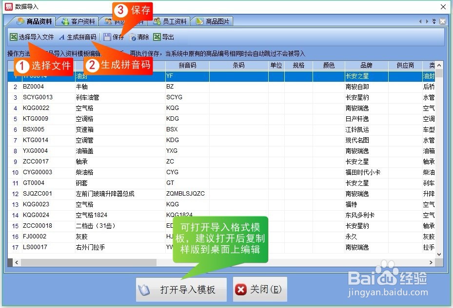Click the ZQMBLSJQZC pinyin code cell

(x=188, y=194)
